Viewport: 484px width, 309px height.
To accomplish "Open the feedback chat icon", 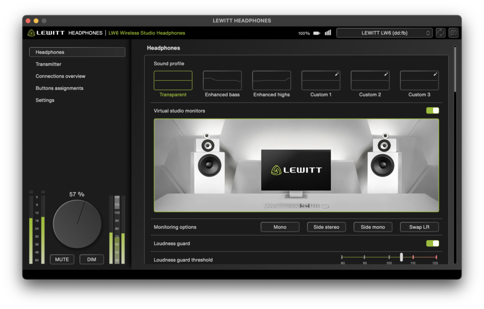I will pos(453,33).
